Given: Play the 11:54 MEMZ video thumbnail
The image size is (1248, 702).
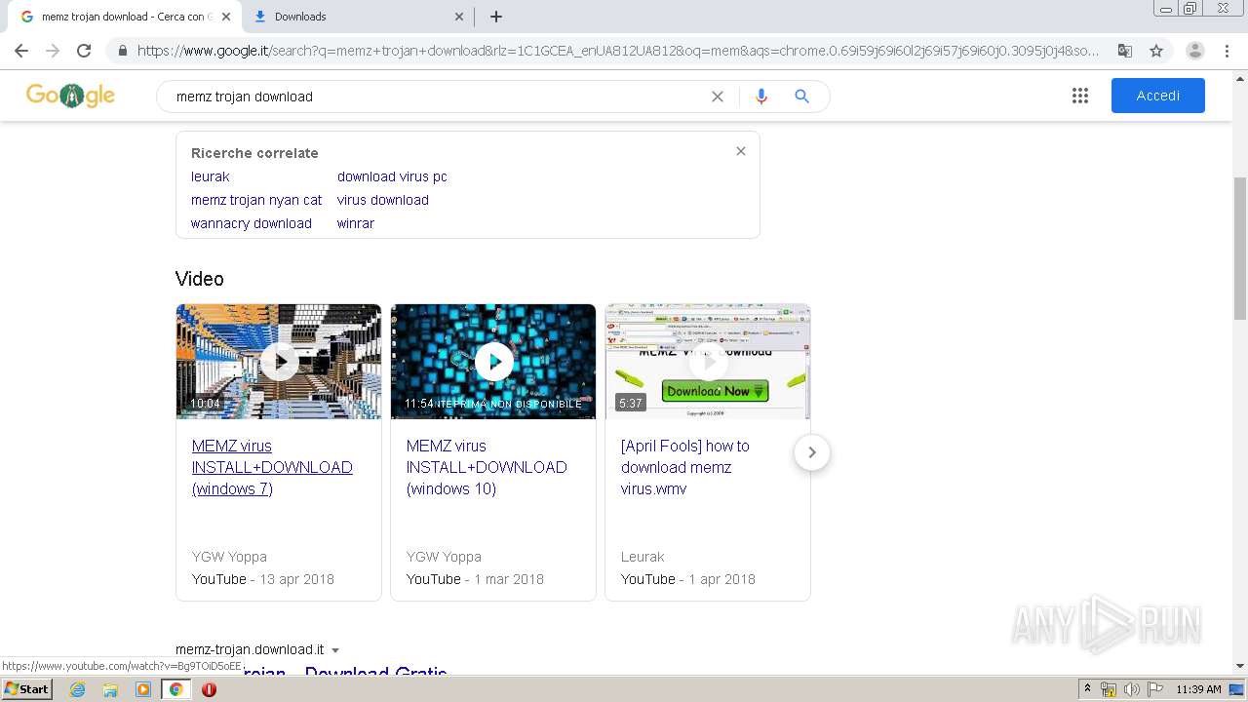Looking at the screenshot, I should click(x=493, y=362).
